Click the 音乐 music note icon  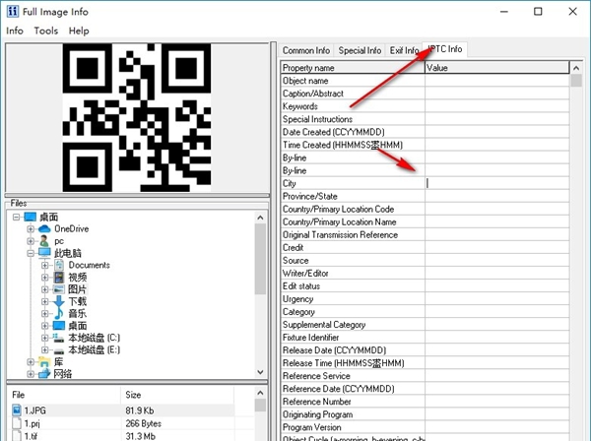pos(59,314)
